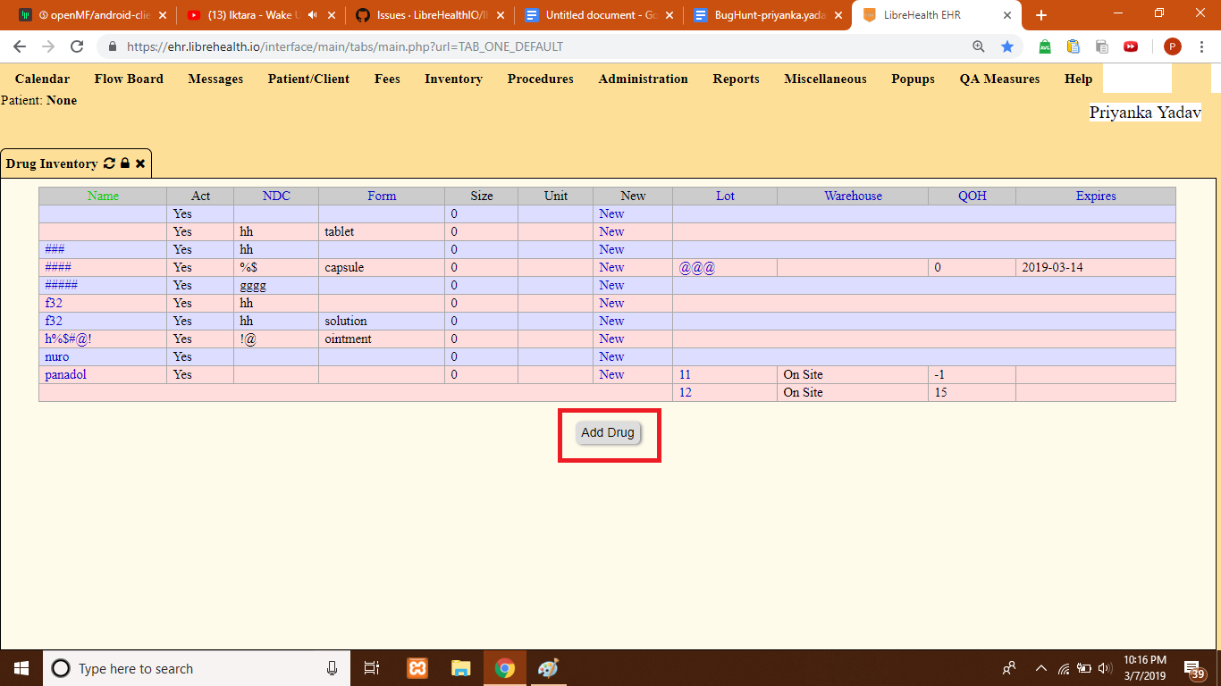Image resolution: width=1221 pixels, height=686 pixels.
Task: Sort table by Name column
Action: (x=103, y=196)
